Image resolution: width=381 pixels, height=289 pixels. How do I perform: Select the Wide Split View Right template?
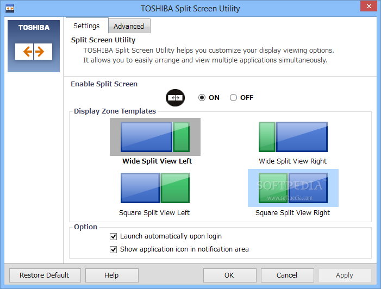click(293, 137)
